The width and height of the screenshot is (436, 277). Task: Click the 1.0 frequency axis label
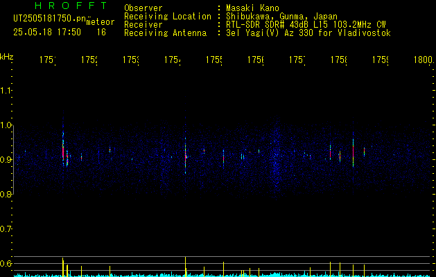tap(6, 125)
